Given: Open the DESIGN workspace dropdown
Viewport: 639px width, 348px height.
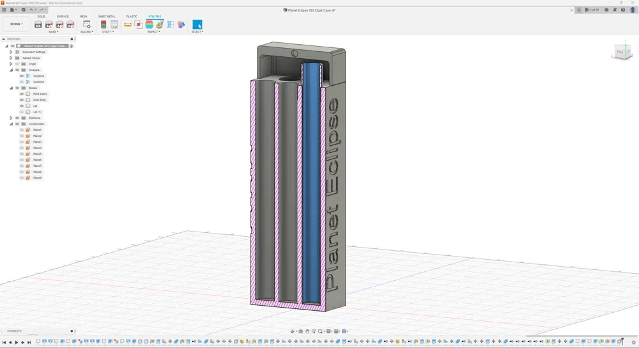Looking at the screenshot, I should [17, 24].
